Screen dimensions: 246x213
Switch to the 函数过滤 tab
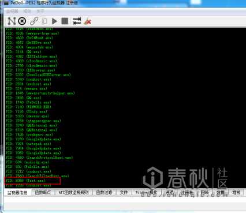(x=104, y=192)
